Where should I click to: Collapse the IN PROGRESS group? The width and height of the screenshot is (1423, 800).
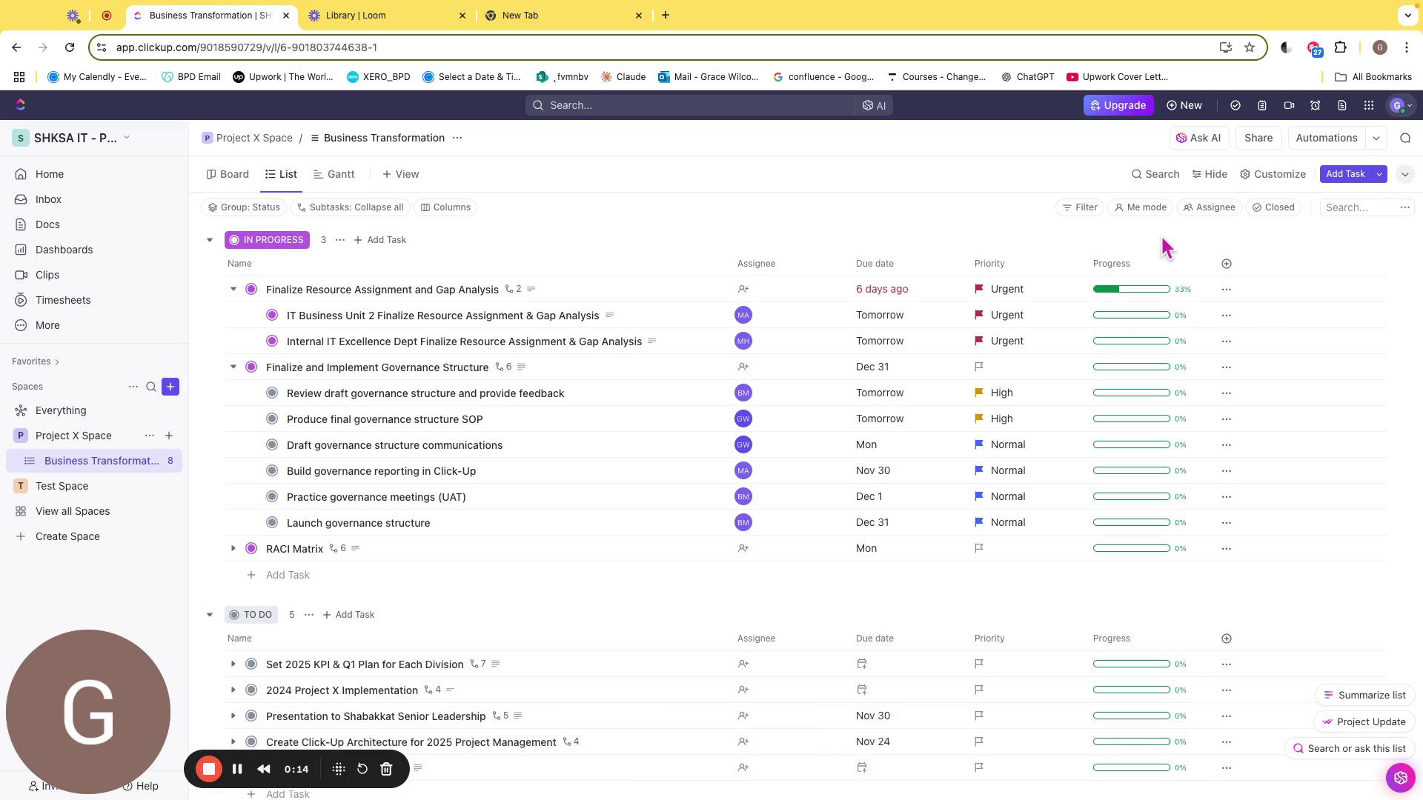[210, 240]
